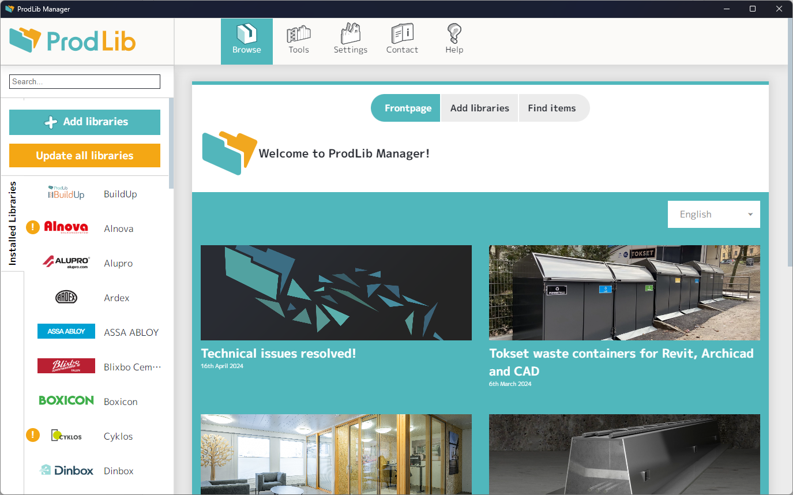Select the Alupro library name

pyautogui.click(x=118, y=263)
